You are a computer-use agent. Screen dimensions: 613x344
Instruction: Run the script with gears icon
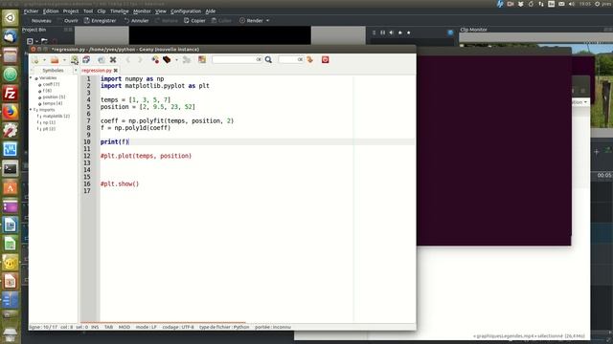pos(187,59)
